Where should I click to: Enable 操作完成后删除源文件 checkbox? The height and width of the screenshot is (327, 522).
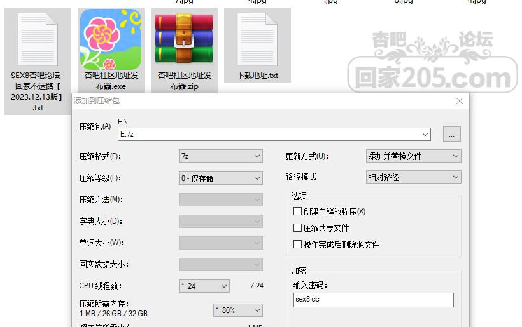297,244
